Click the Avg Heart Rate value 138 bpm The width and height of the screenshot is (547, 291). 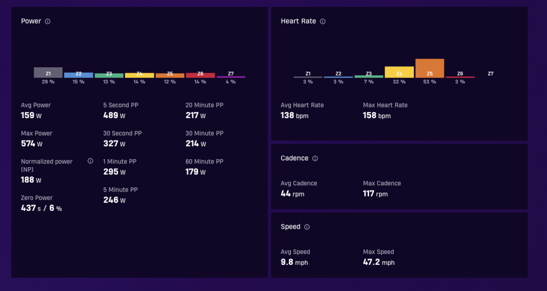pos(294,115)
